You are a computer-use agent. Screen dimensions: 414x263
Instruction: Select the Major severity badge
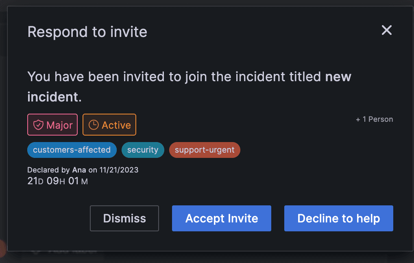click(x=52, y=125)
